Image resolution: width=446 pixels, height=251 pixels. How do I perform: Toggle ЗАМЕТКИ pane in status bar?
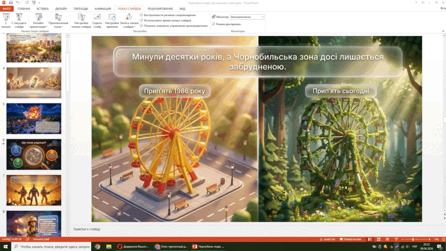327,239
